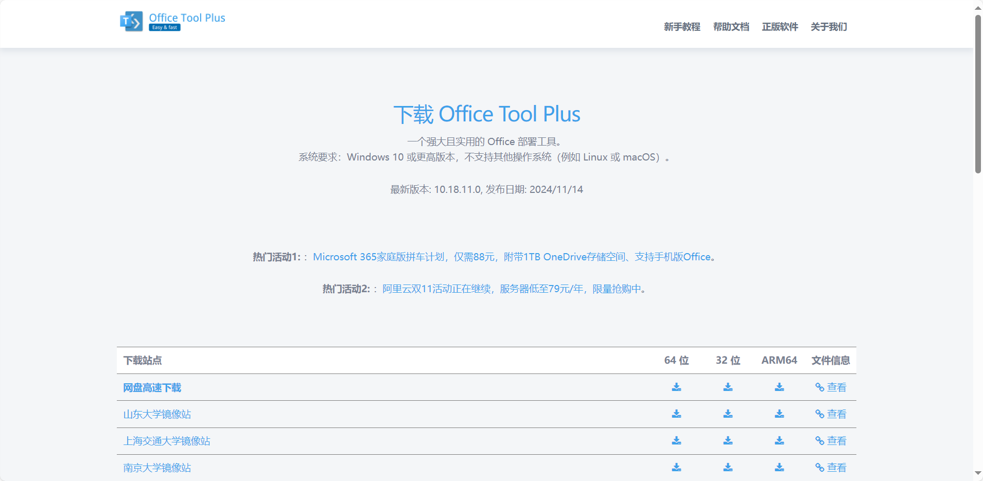Open the 上海交通大学镜像站 link
Viewport: 983px width, 481px height.
tap(167, 441)
